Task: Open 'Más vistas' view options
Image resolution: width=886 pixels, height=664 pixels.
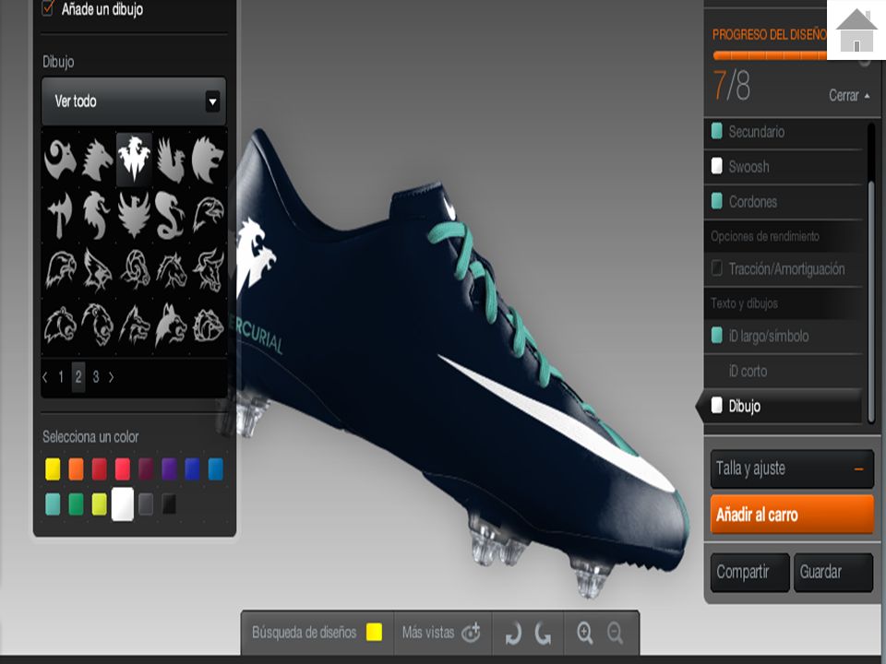Action: point(441,633)
